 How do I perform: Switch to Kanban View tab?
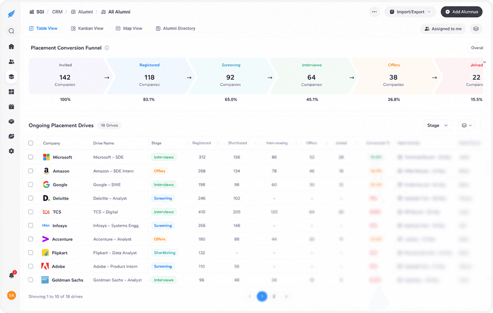click(x=87, y=29)
